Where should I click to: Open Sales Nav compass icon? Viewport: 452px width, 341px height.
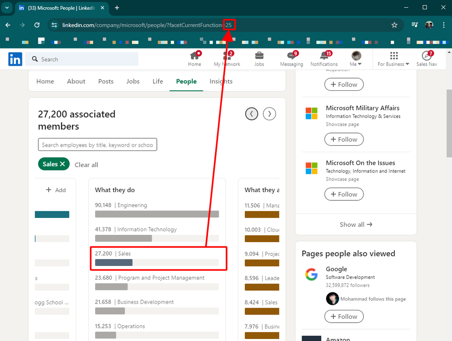[426, 56]
